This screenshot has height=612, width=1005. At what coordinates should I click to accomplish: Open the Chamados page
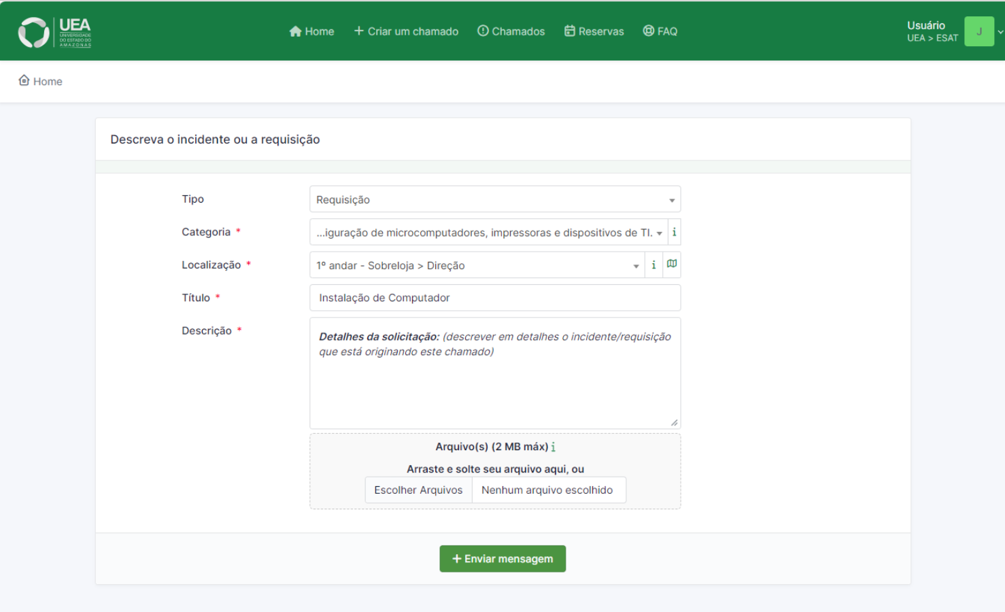(x=511, y=31)
